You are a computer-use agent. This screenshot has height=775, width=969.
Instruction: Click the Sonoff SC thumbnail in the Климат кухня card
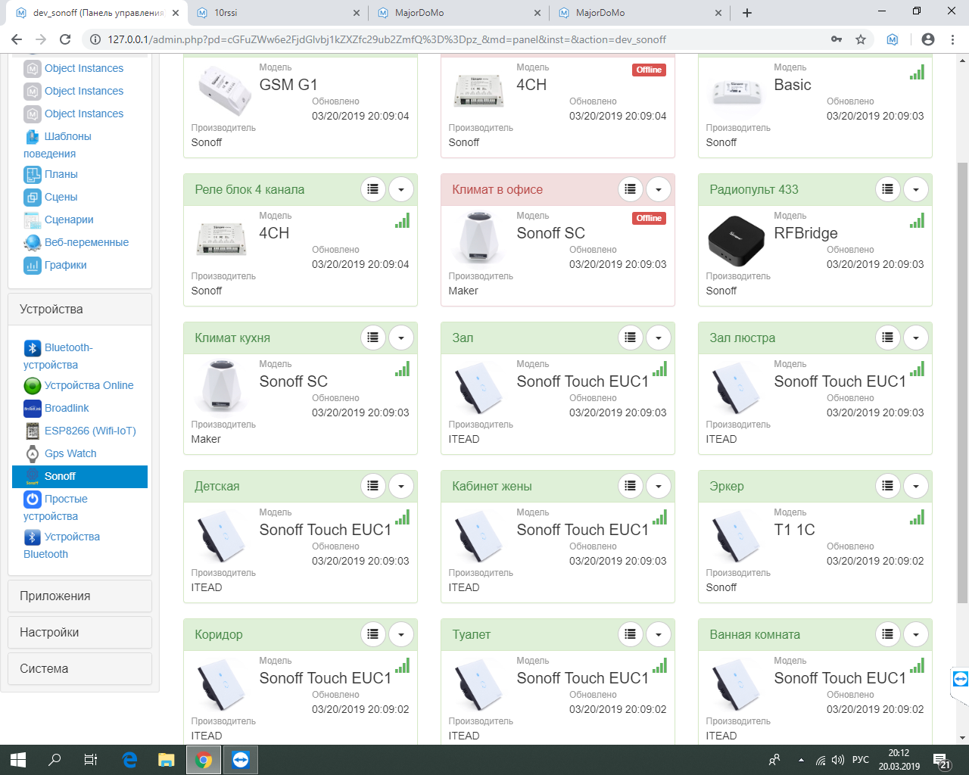(223, 386)
